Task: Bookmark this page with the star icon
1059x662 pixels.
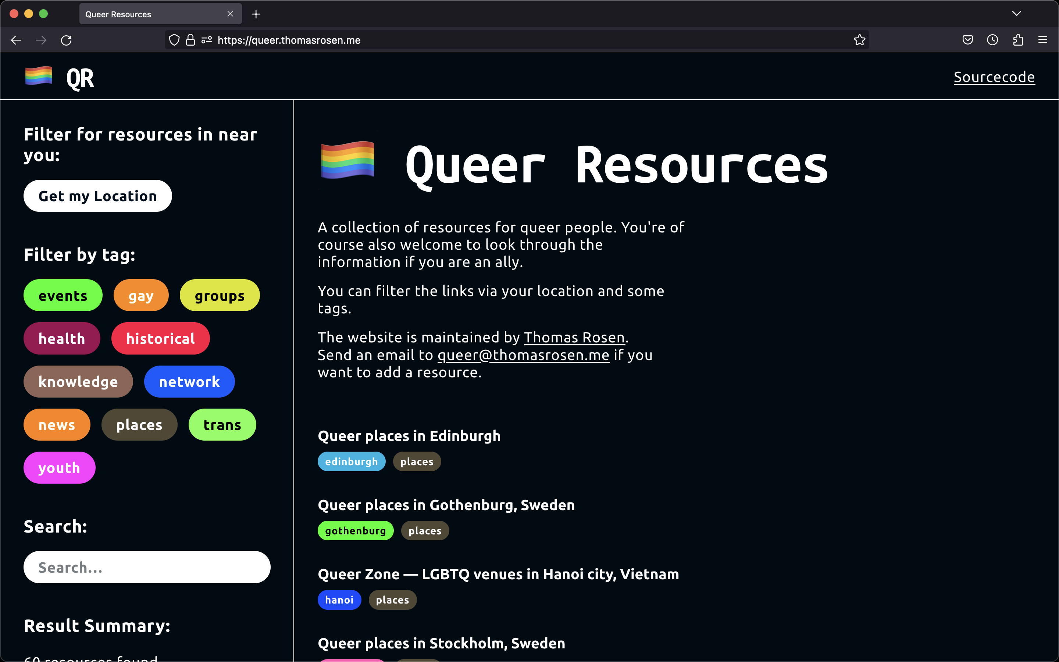Action: tap(859, 40)
